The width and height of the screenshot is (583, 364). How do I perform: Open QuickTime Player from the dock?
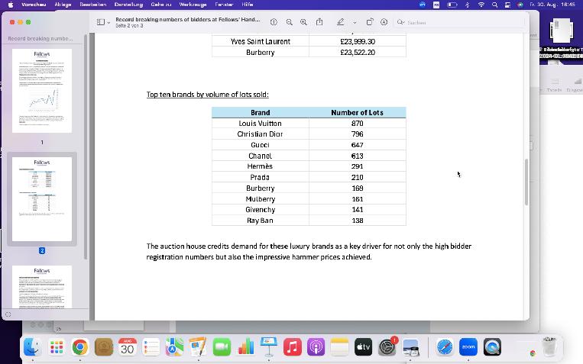click(492, 347)
